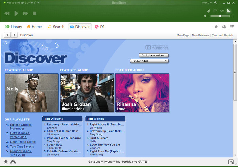Mute audio with the speaker icon
238x167 pixels.
[x=205, y=16]
